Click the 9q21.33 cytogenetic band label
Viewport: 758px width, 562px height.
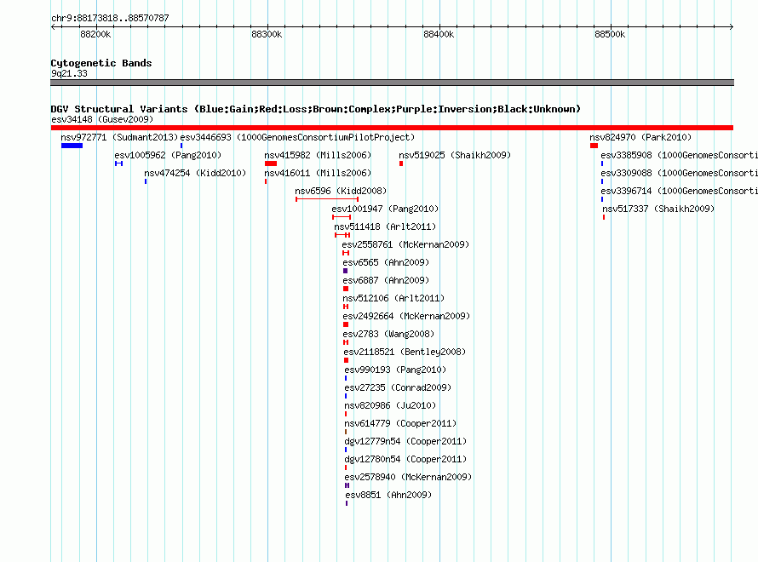click(x=69, y=73)
